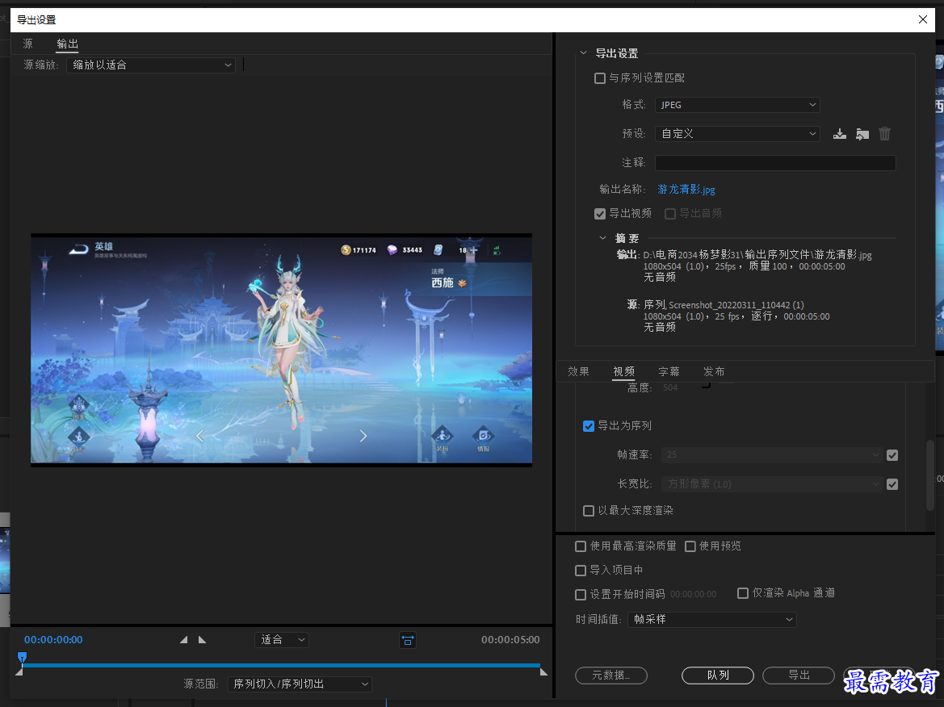
Task: Open the 格式 JPEG dropdown
Action: (x=737, y=105)
